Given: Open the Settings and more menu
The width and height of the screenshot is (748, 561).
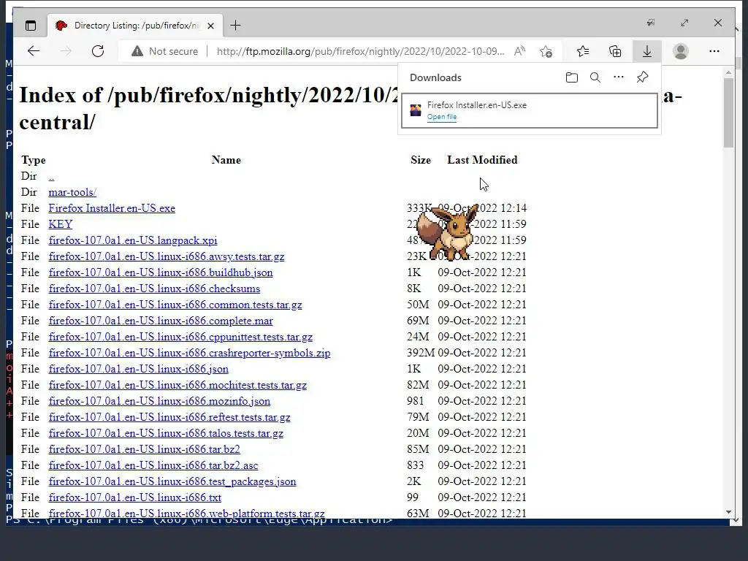Looking at the screenshot, I should click(714, 51).
